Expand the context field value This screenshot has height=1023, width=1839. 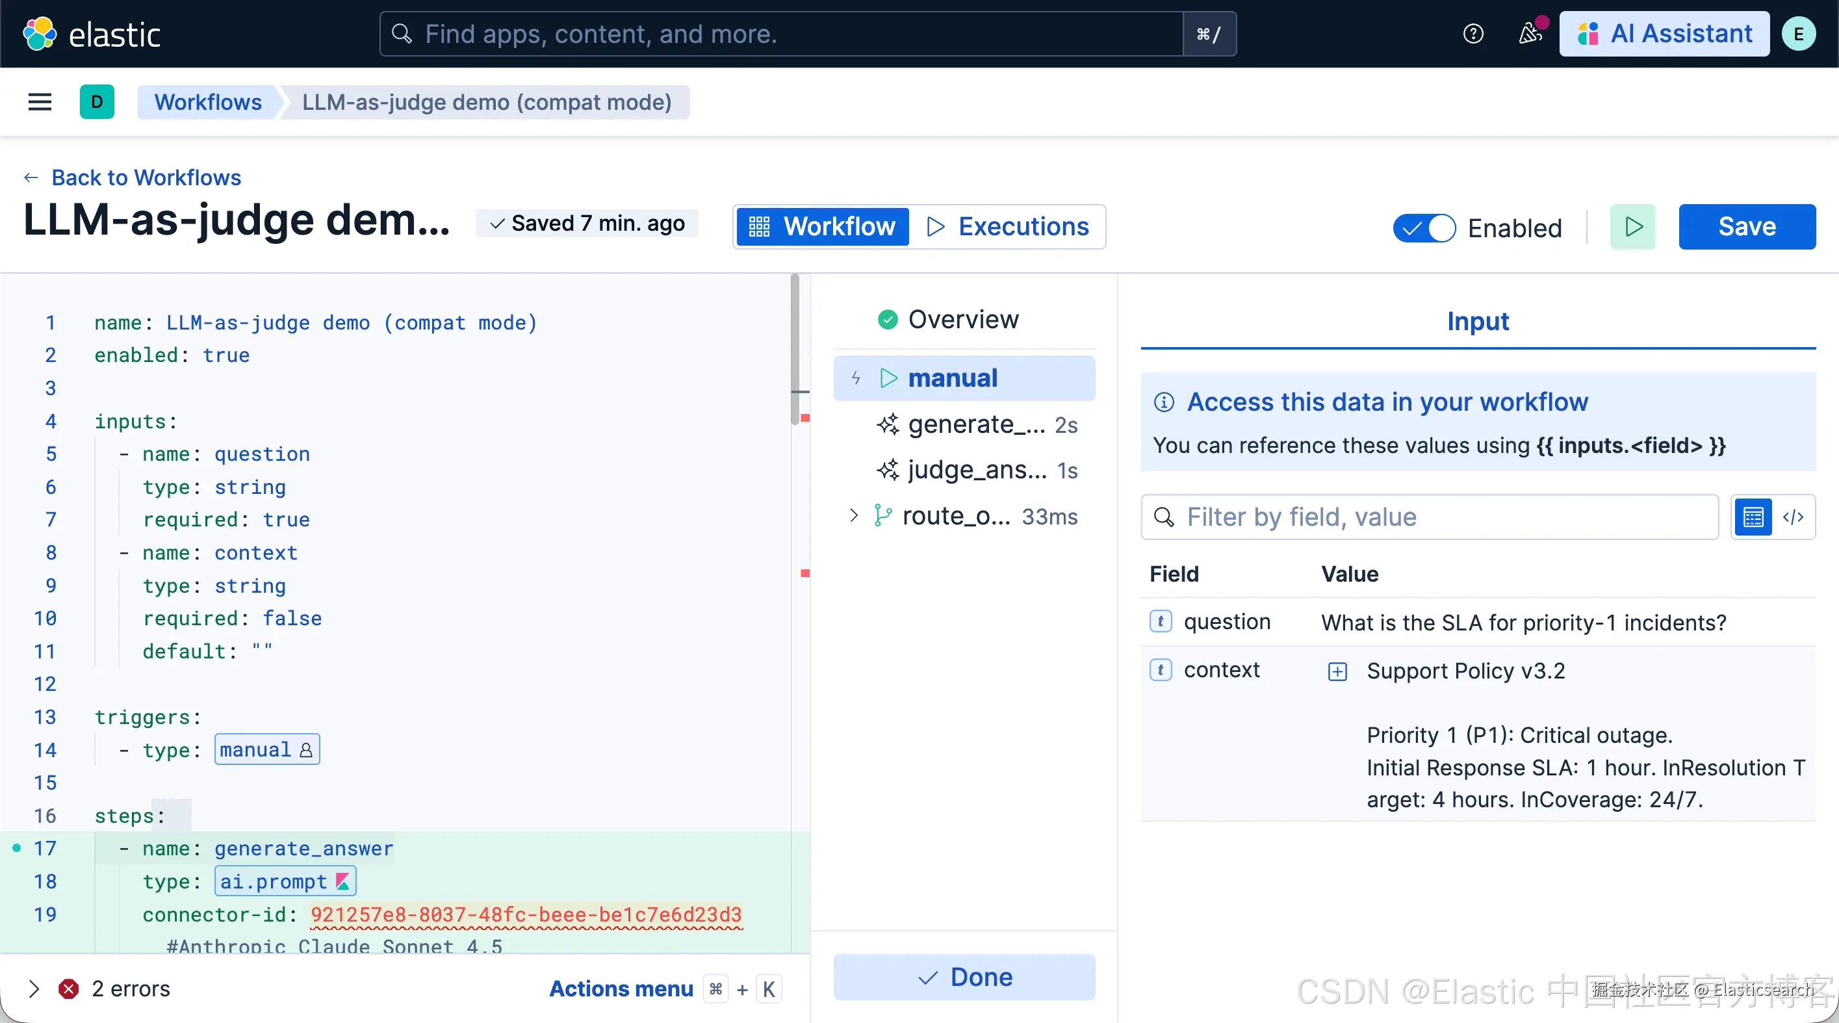click(1337, 672)
